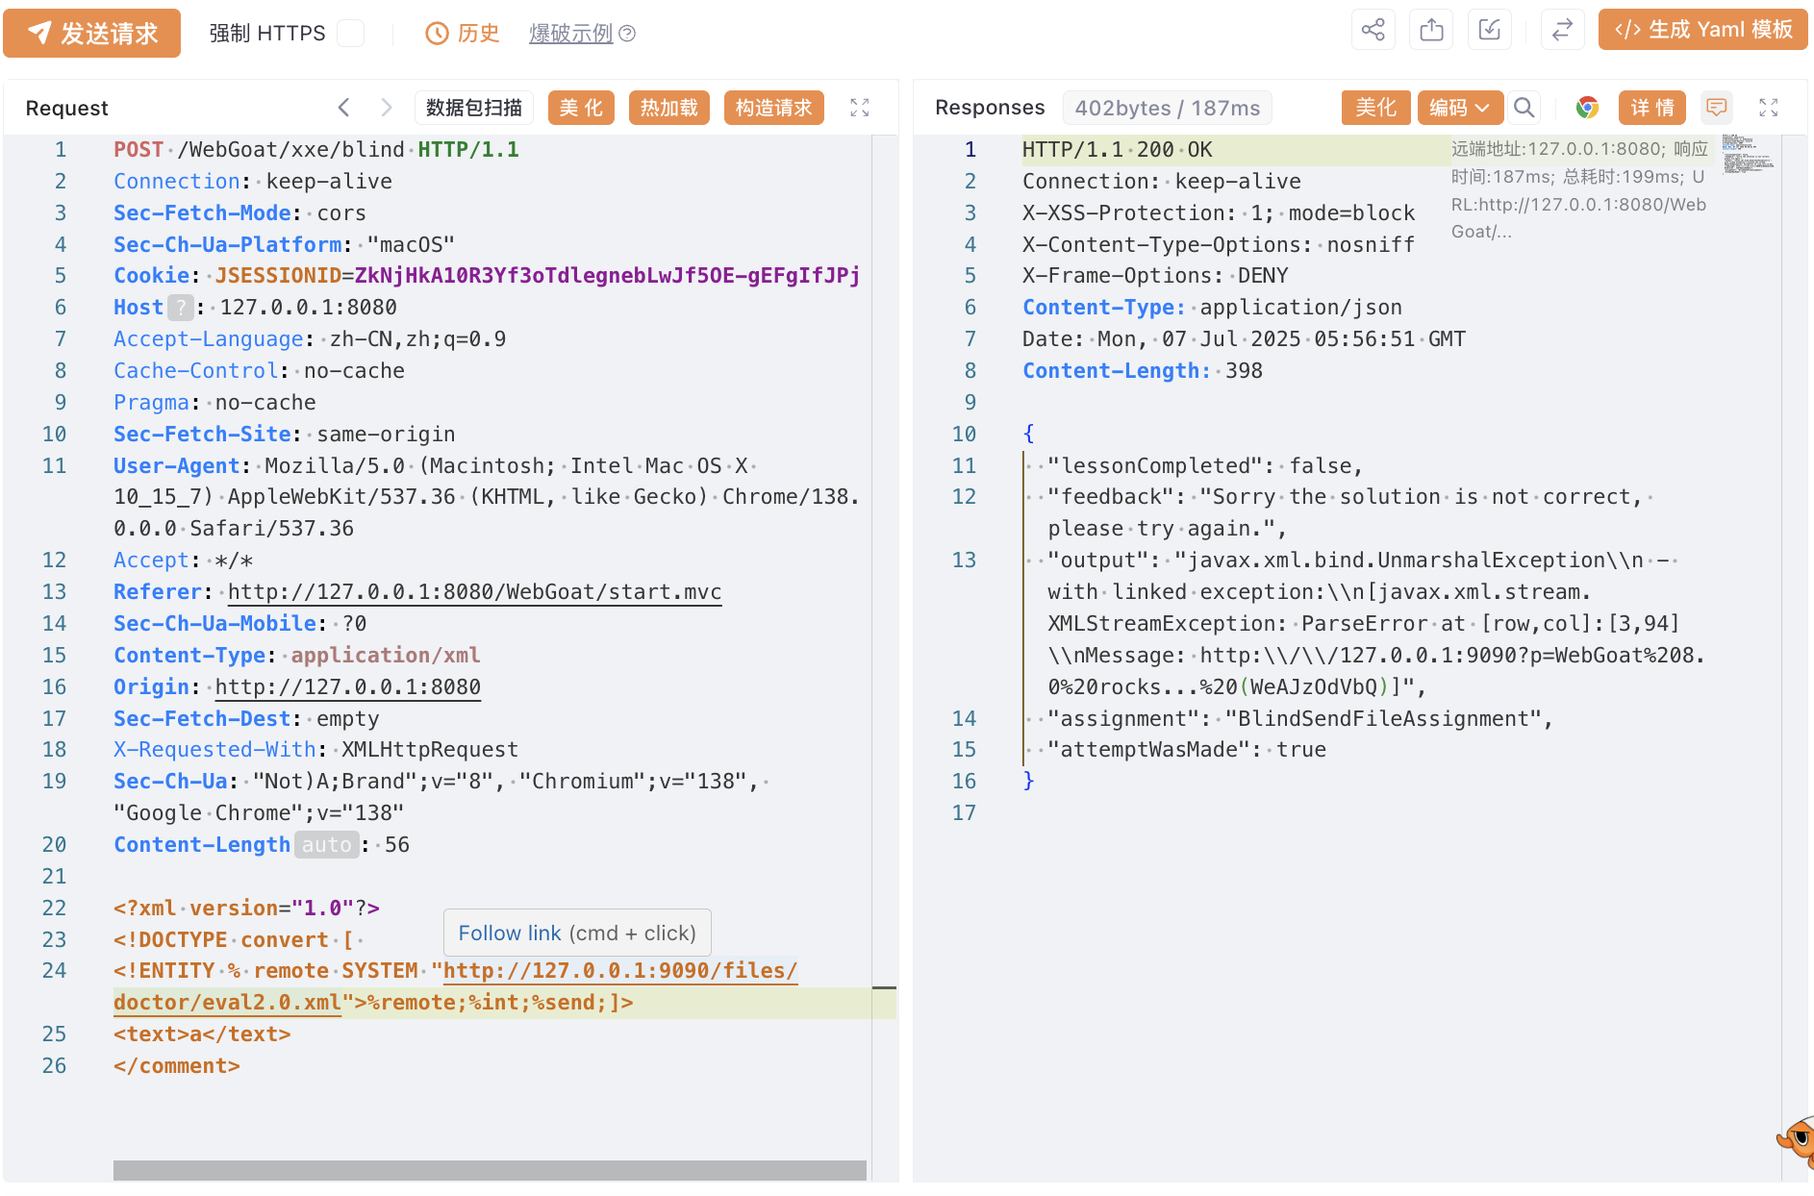Open the 历史 history panel
The height and width of the screenshot is (1196, 1814).
tap(463, 33)
